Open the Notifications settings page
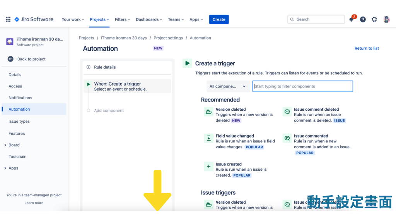 [x=20, y=98]
